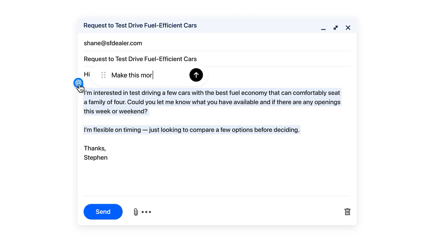Viewport: 433px width, 243px height.
Task: Place cursor on the 'Thanks,' line
Action: point(95,148)
